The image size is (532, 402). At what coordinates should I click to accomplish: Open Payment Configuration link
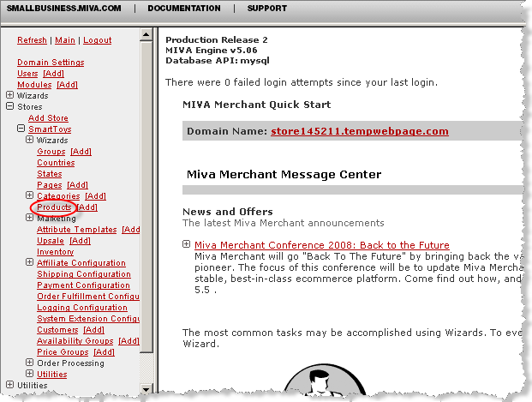click(x=83, y=285)
